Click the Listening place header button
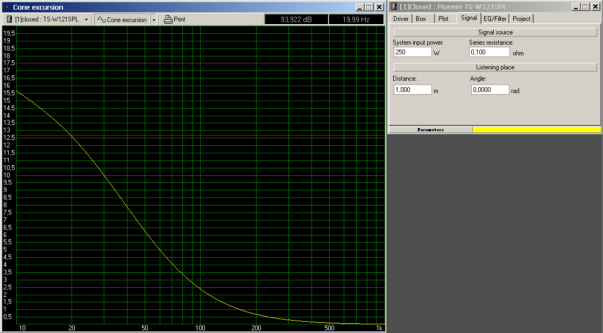The width and height of the screenshot is (603, 333). (495, 67)
